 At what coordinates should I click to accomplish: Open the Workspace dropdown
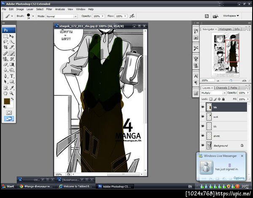coord(231,16)
